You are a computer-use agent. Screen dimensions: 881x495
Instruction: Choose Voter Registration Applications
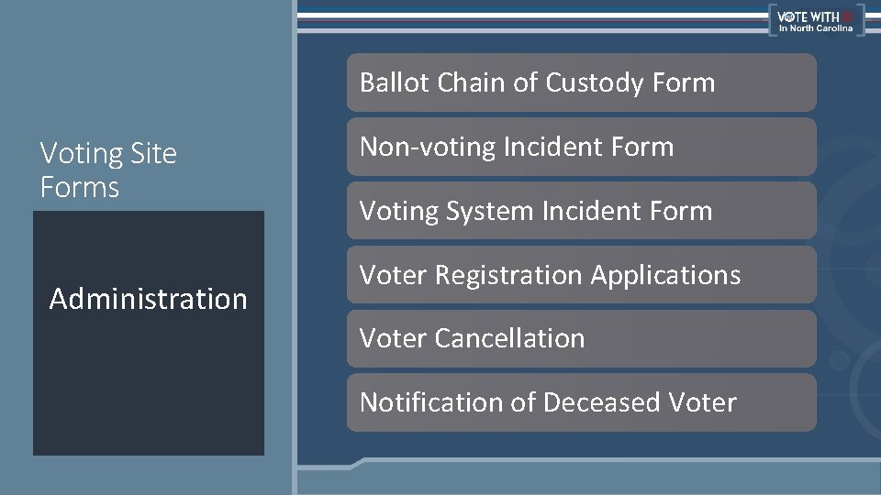pyautogui.click(x=581, y=275)
